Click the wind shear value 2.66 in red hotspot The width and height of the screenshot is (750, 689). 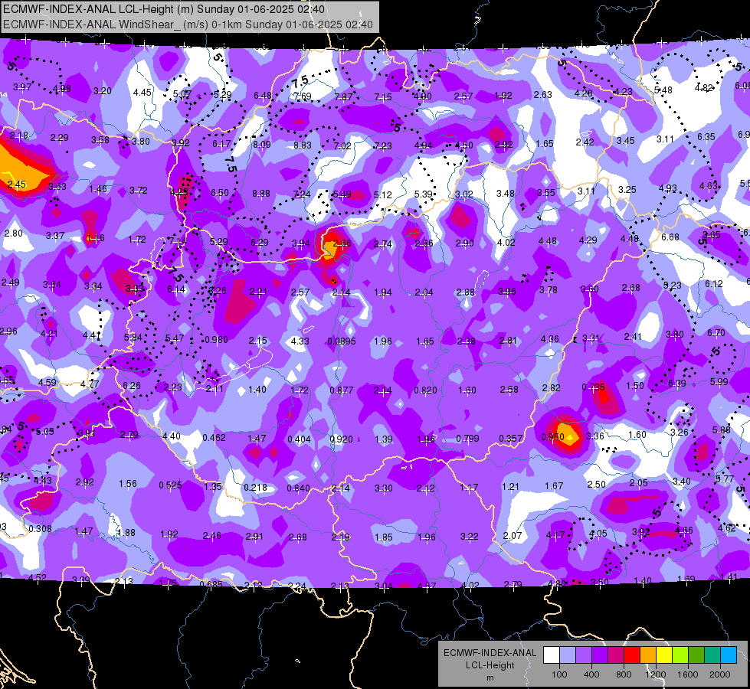point(342,243)
